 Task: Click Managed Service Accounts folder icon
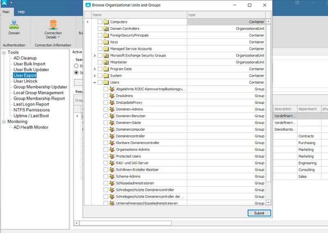[x=106, y=49]
